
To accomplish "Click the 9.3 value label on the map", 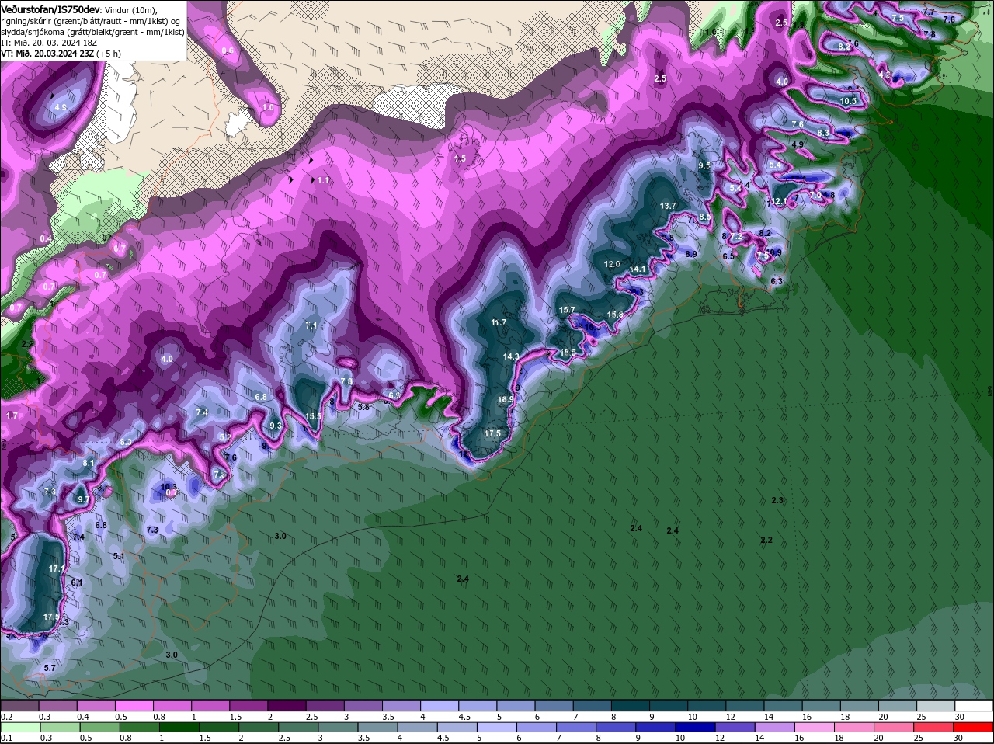I will [x=276, y=426].
